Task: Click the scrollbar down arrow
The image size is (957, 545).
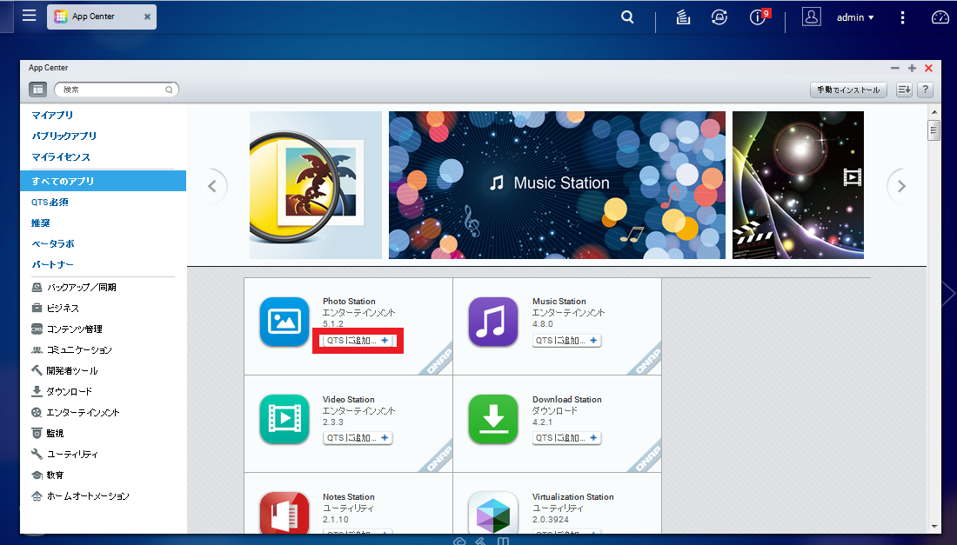Action: pyautogui.click(x=934, y=527)
